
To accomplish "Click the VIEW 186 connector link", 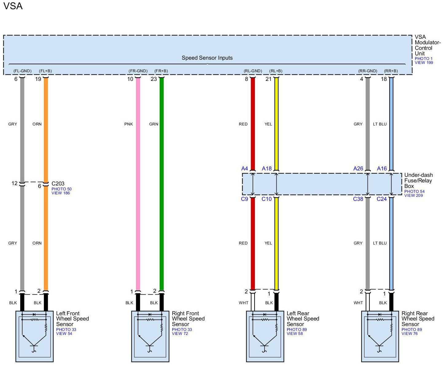I will [61, 193].
